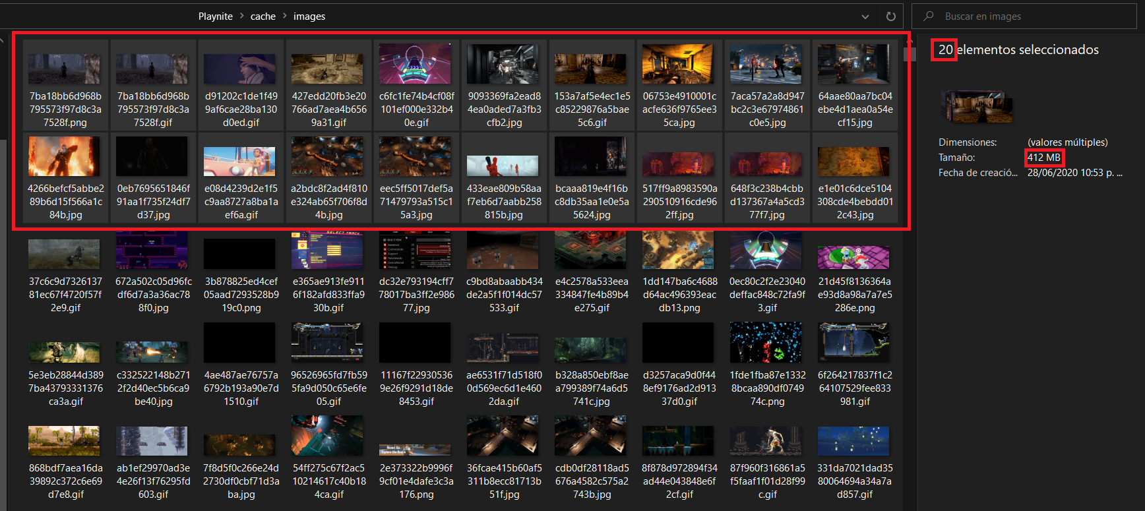Select thumbnail of 868bdf7aea16da…d7e8.gif
Screen dimensions: 1145x511
(x=64, y=441)
